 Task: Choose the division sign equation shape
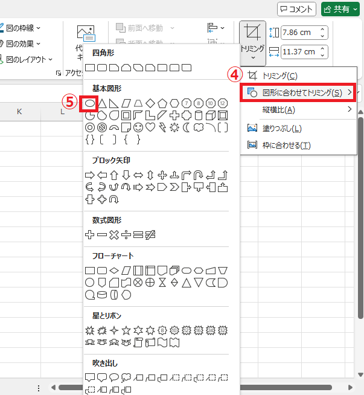tap(126, 235)
